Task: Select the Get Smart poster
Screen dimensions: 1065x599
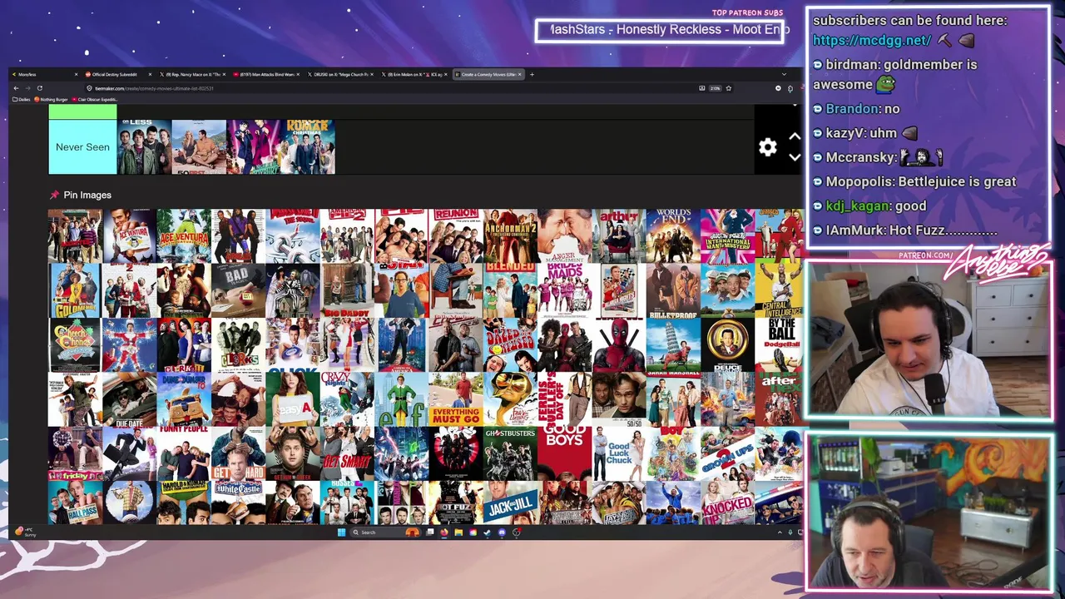Action: tap(347, 453)
